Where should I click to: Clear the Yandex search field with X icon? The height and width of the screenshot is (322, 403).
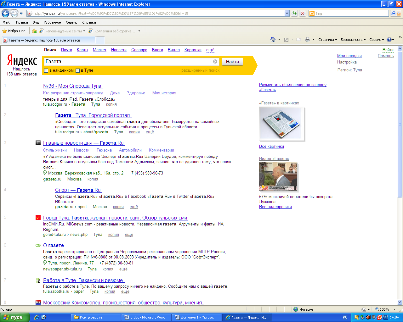tap(215, 62)
